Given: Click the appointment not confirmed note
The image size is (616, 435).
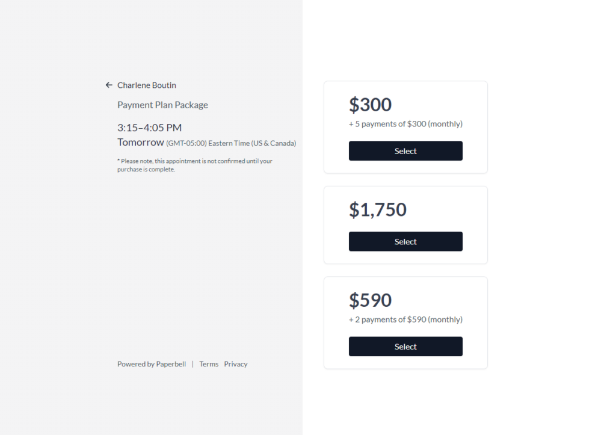Looking at the screenshot, I should pyautogui.click(x=195, y=165).
